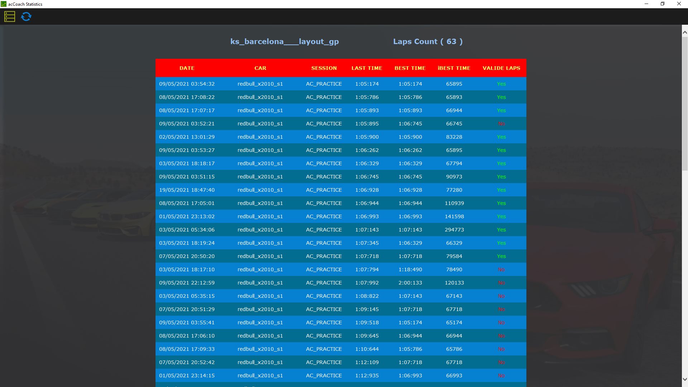This screenshot has width=688, height=387.
Task: Sort by BEST TIME column header
Action: 410,68
